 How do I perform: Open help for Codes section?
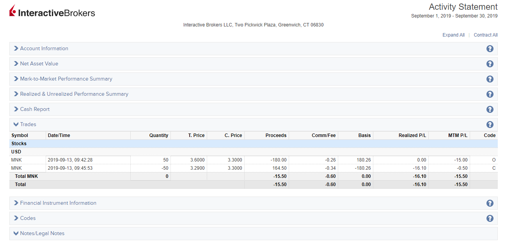pyautogui.click(x=490, y=218)
